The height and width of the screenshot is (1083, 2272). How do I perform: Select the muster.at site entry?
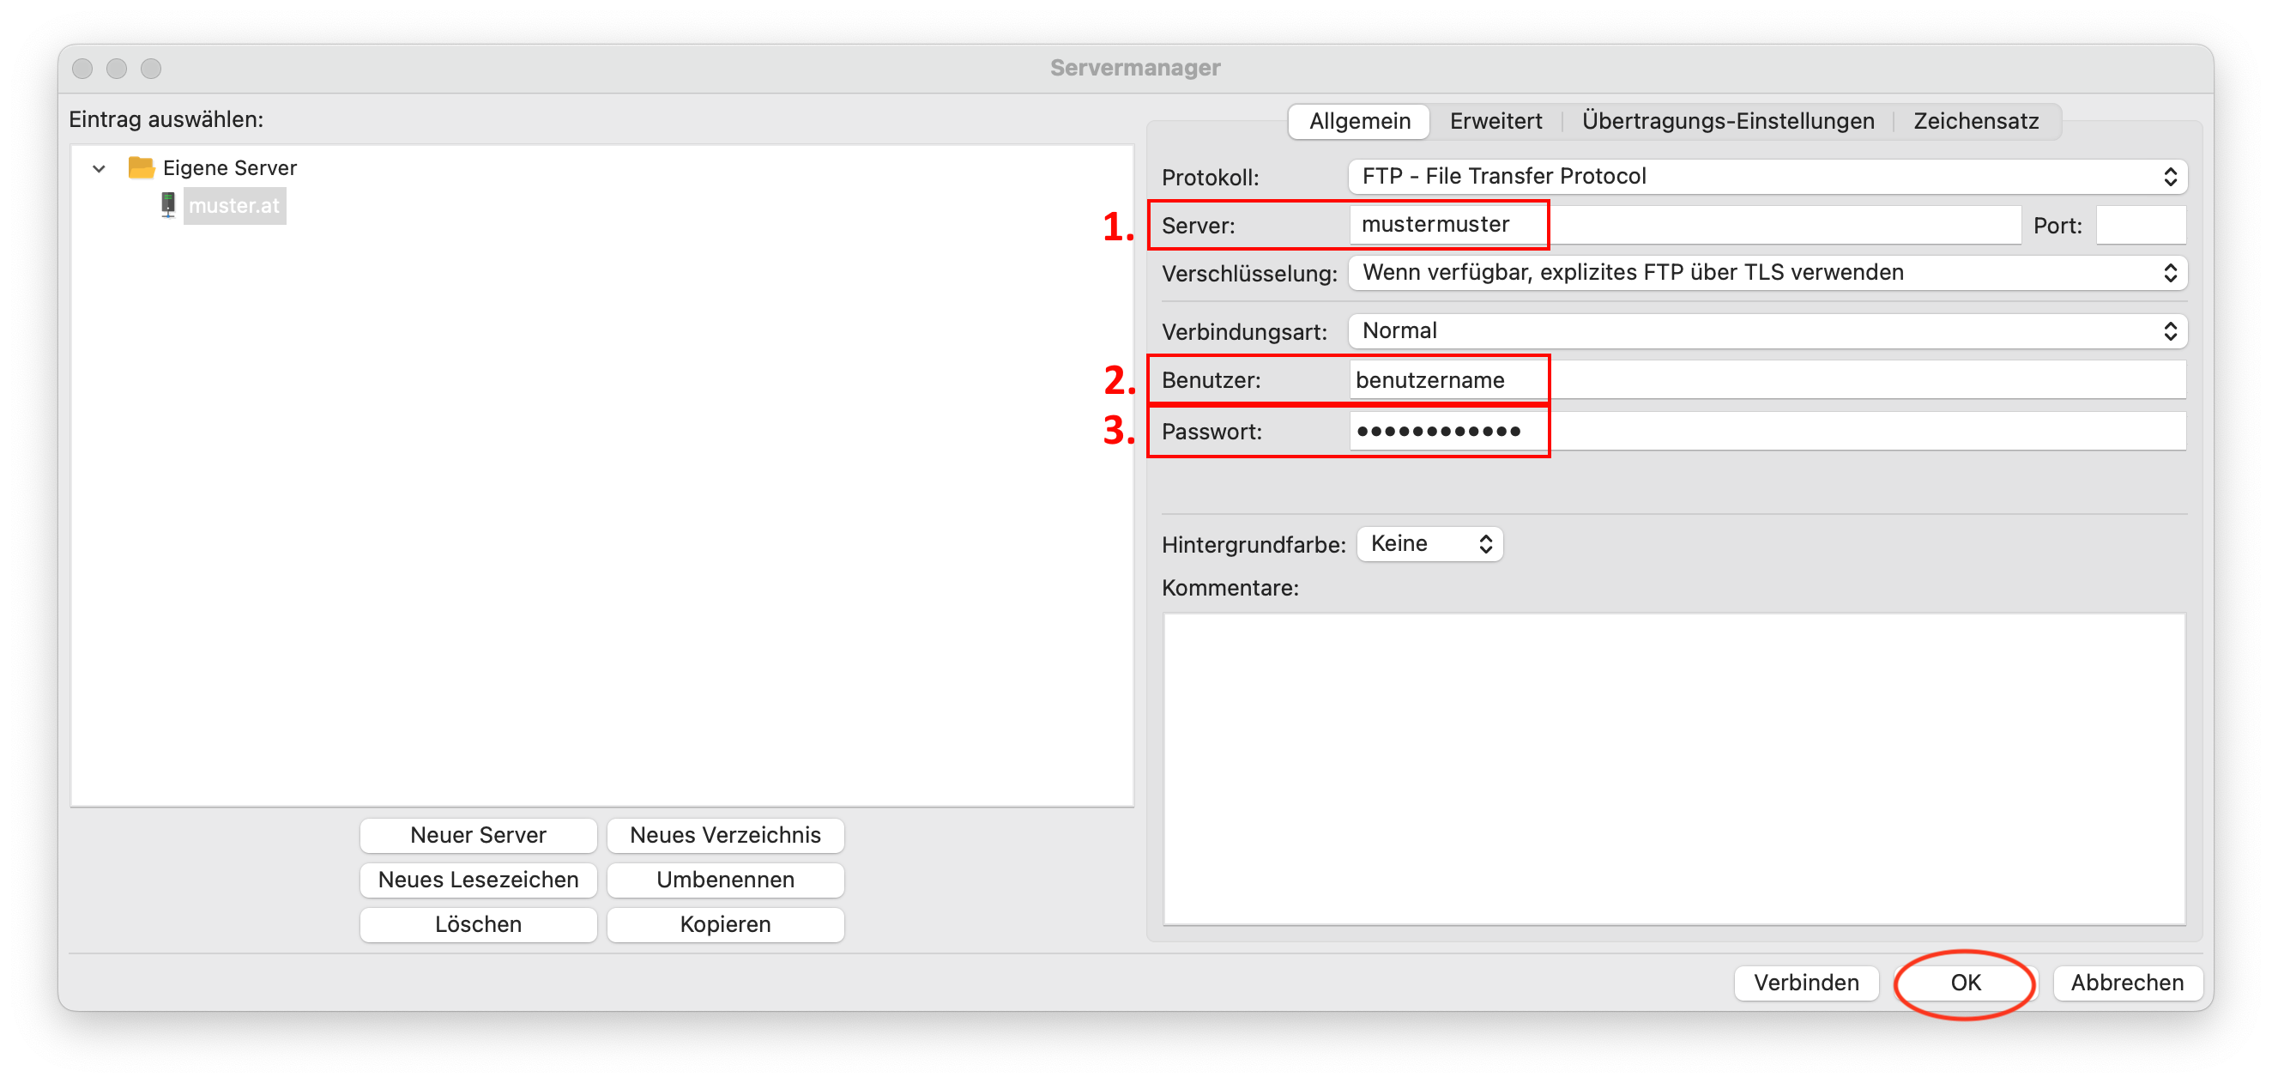point(233,205)
